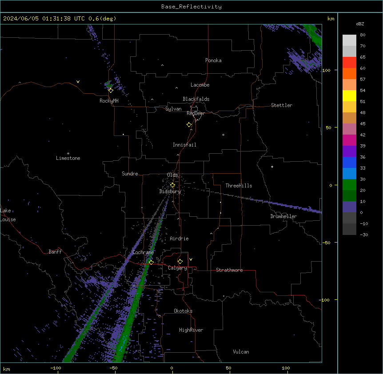The image size is (383, 374).
Task: Click the Didsbury town label
Action: 170,191
